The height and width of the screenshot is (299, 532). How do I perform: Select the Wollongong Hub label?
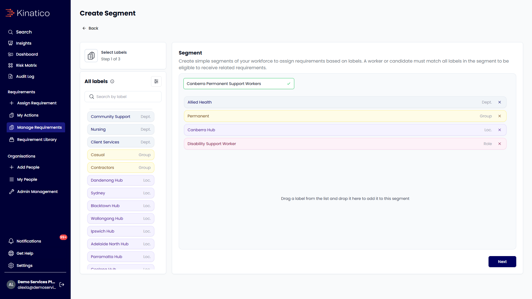point(121,218)
